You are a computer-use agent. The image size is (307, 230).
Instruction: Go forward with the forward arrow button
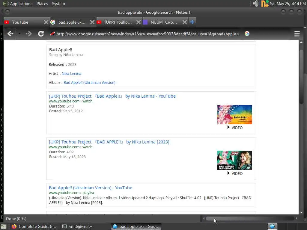click(x=28, y=34)
